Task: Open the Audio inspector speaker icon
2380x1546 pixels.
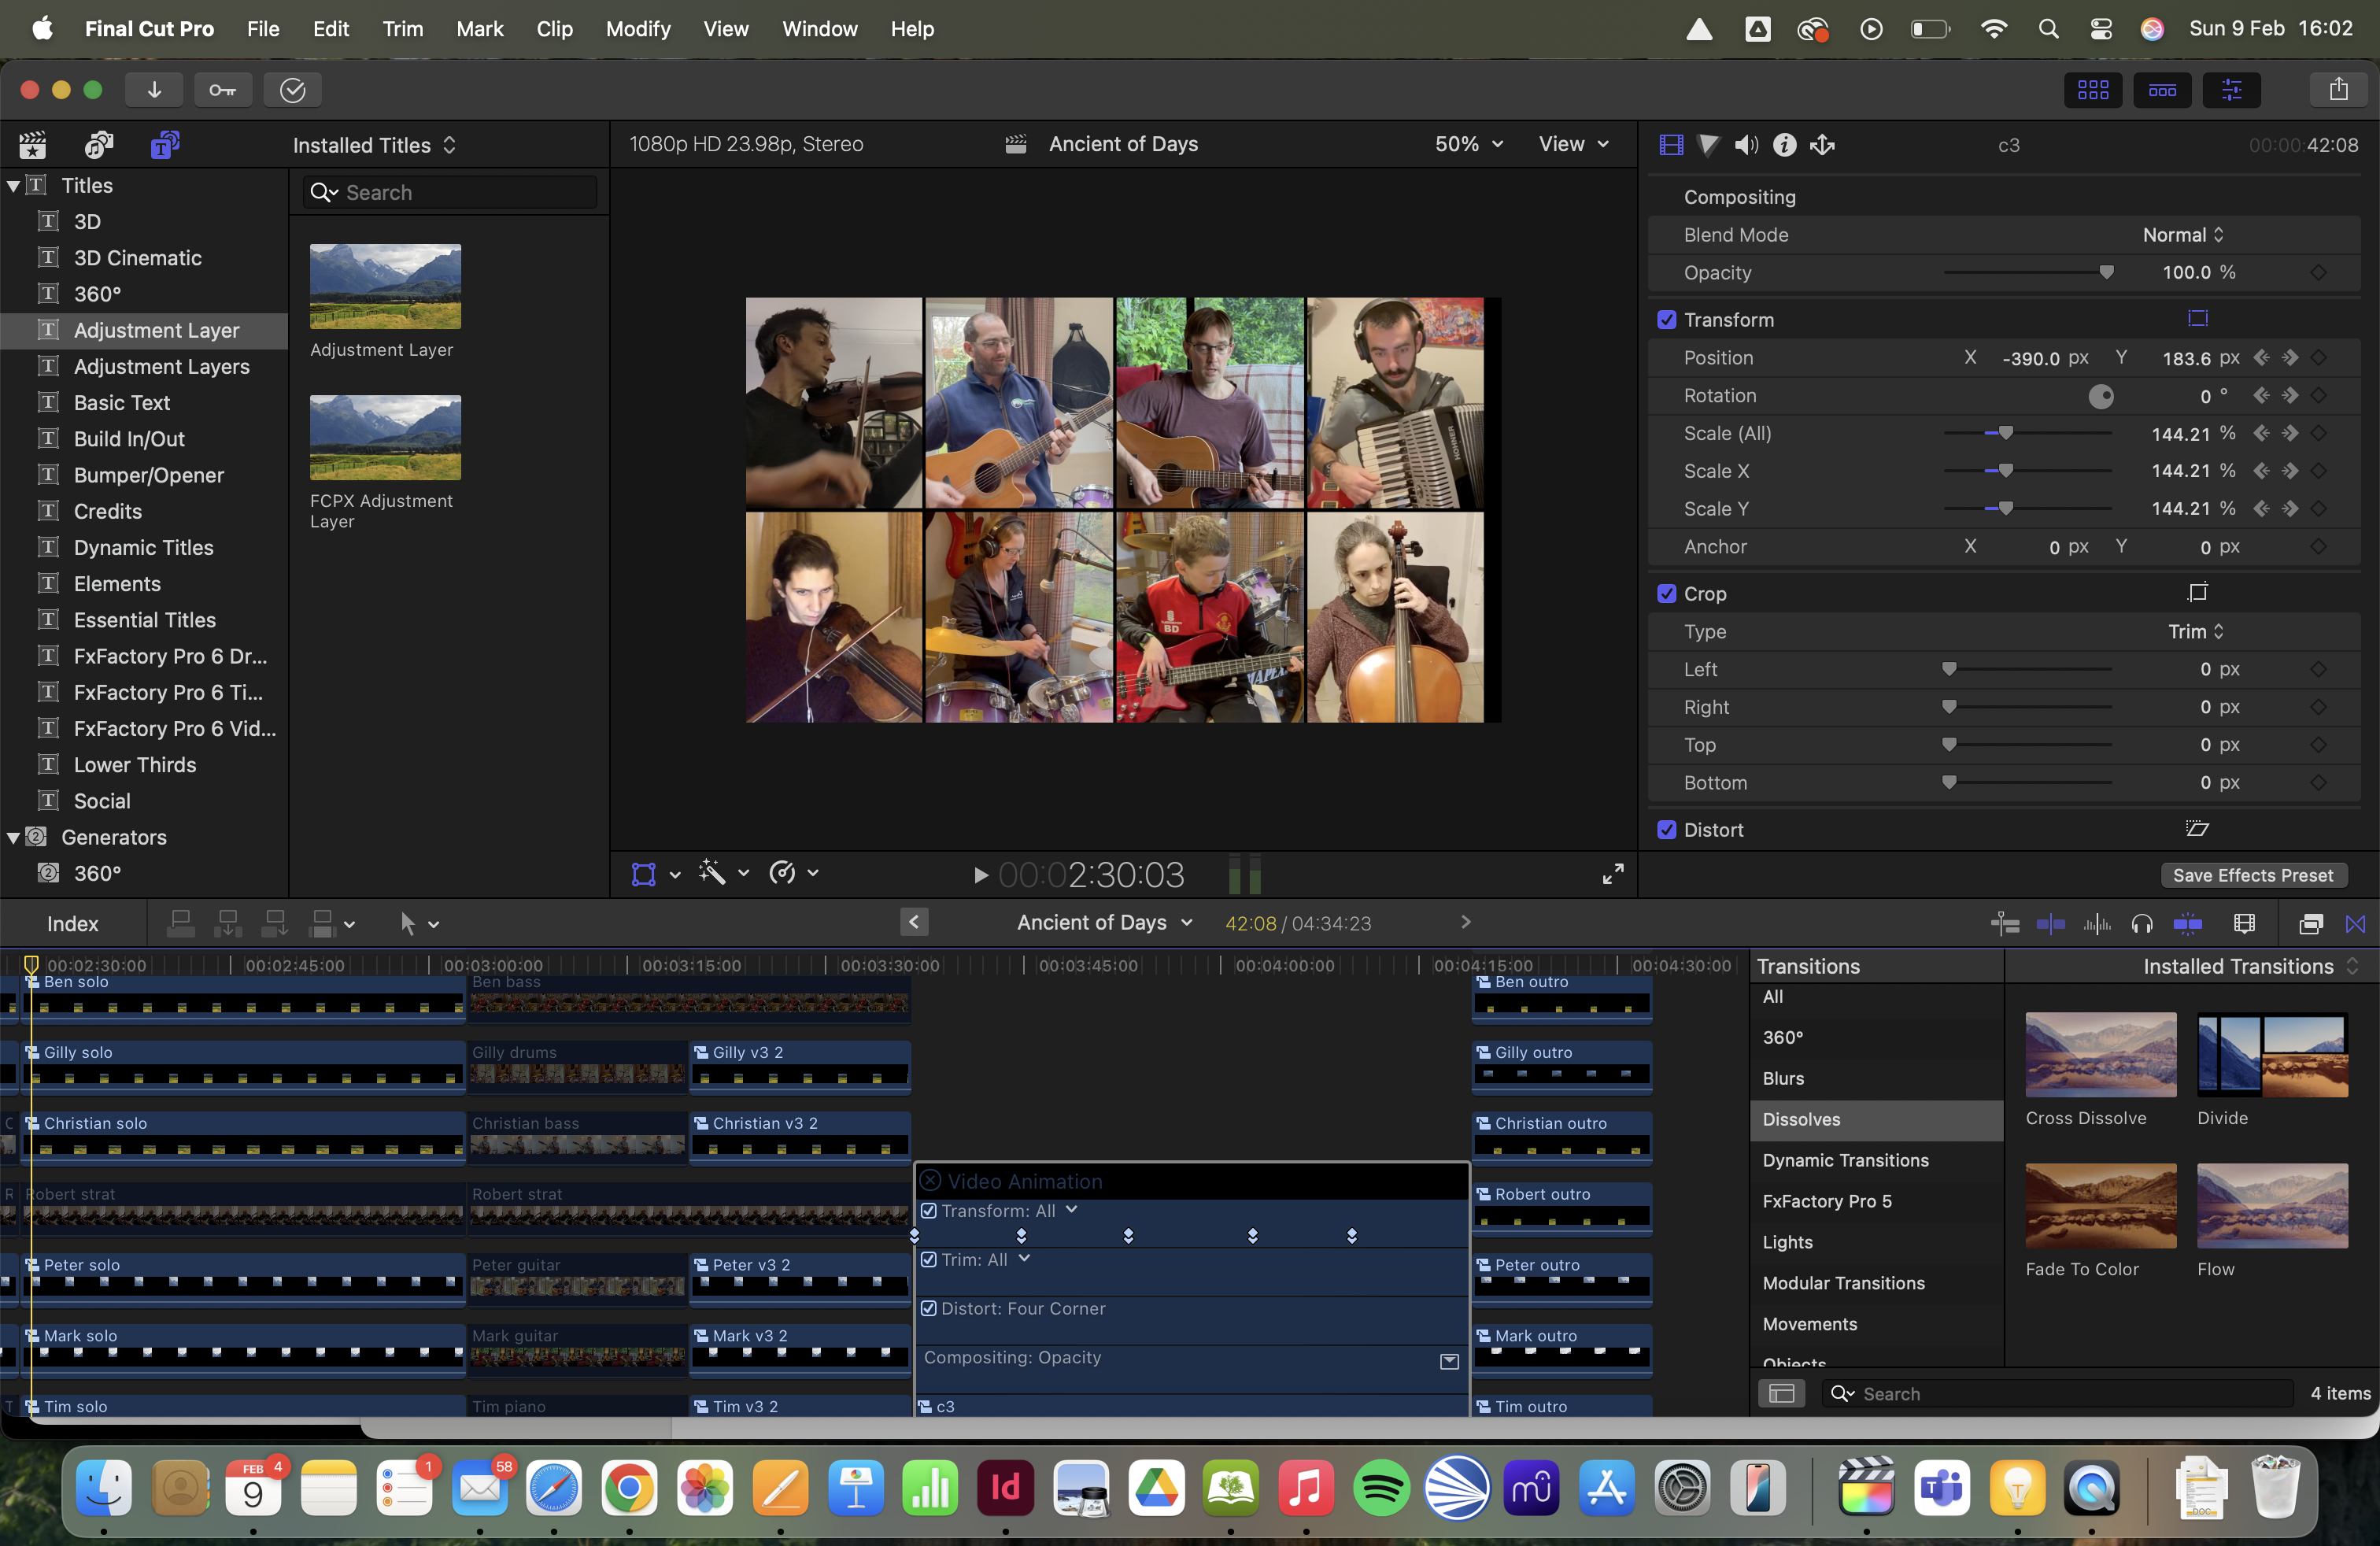Action: pyautogui.click(x=1746, y=145)
